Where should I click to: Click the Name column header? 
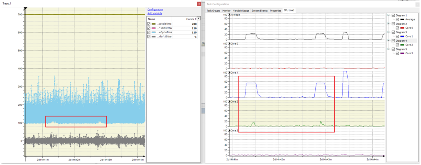pyautogui.click(x=152, y=19)
